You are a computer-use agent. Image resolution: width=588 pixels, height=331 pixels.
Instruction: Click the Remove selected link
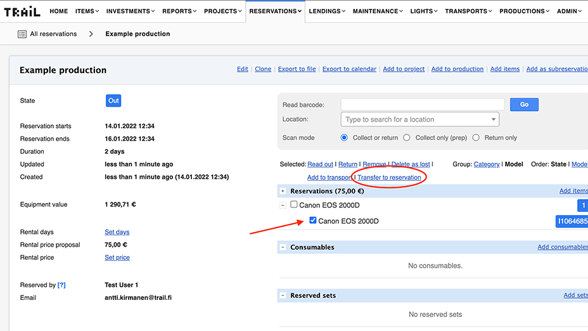374,164
